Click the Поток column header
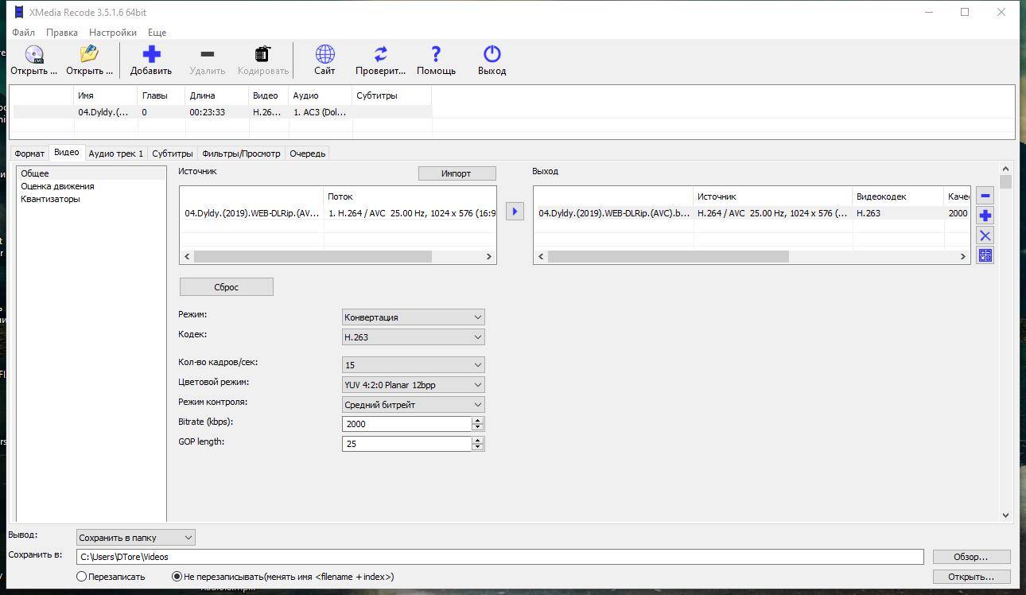The width and height of the screenshot is (1026, 595). coord(410,196)
